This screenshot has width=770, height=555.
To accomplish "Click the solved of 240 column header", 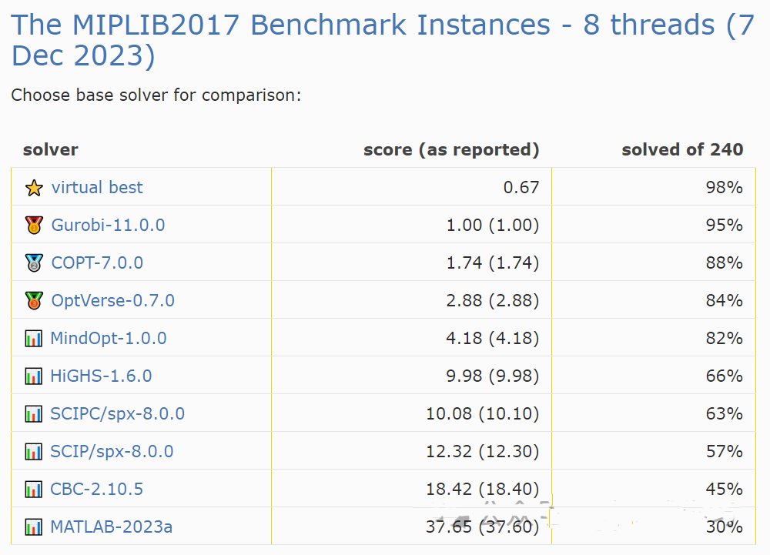I will 682,149.
